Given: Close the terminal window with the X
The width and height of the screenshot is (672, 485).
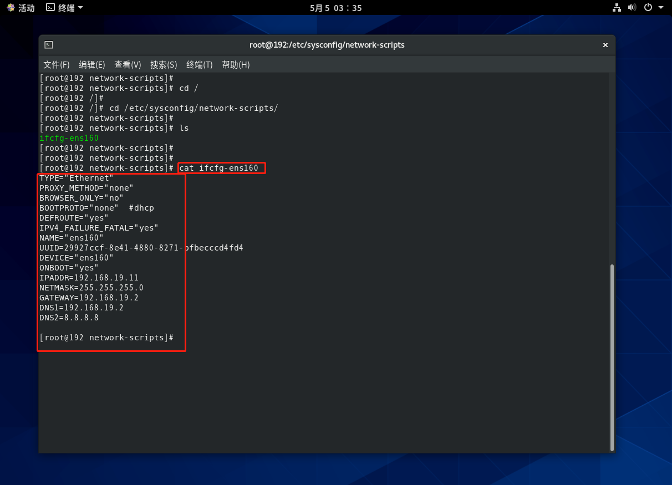Looking at the screenshot, I should click(605, 45).
